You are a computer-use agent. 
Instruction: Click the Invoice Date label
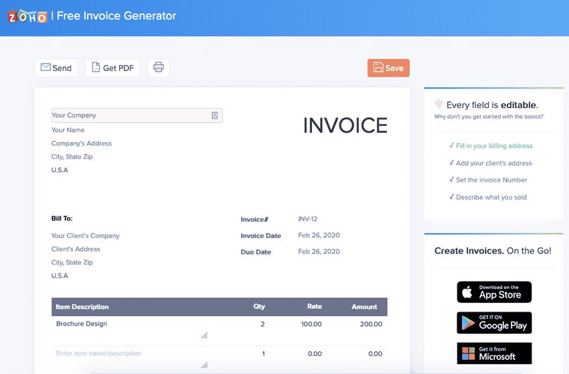pyautogui.click(x=260, y=235)
